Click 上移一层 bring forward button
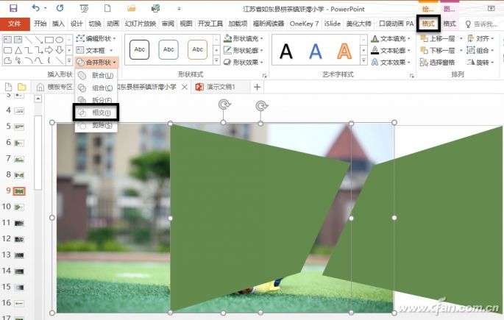The width and height of the screenshot is (504, 320). pos(438,38)
